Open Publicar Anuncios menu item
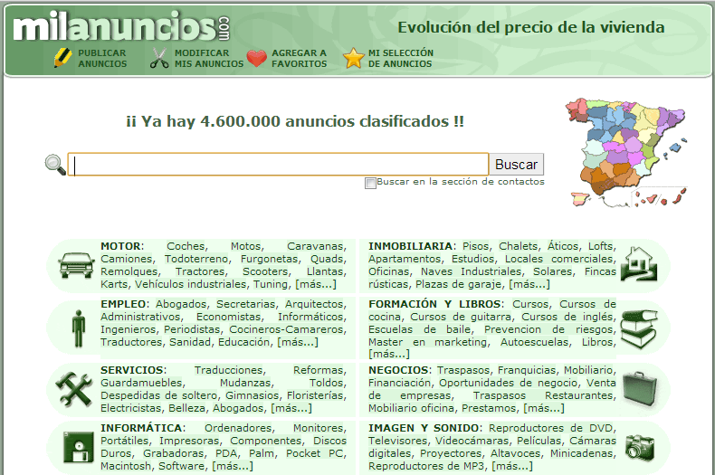This screenshot has width=715, height=475. click(102, 58)
